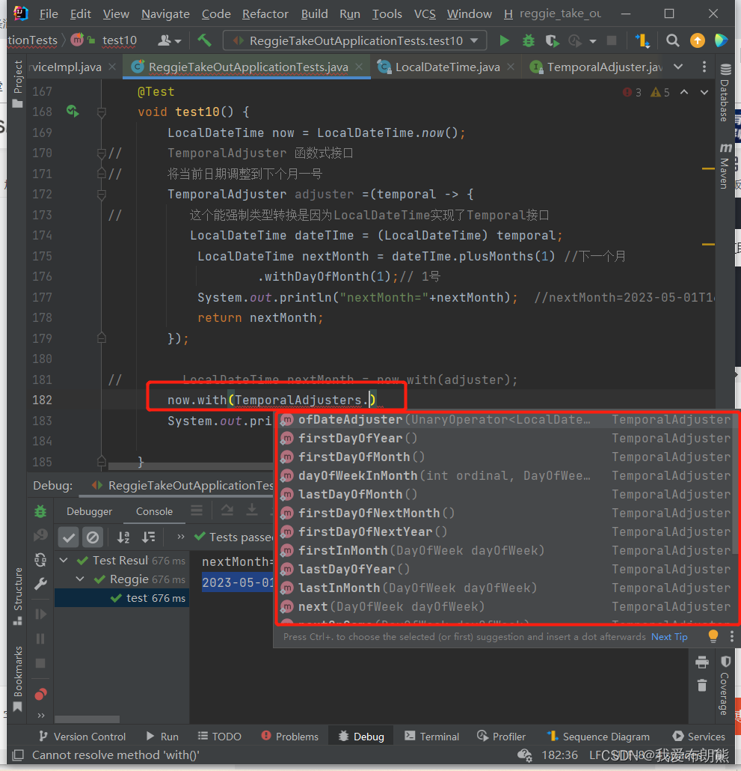Image resolution: width=741 pixels, height=771 pixels.
Task: Open Search Everywhere magnifier icon
Action: click(x=673, y=40)
